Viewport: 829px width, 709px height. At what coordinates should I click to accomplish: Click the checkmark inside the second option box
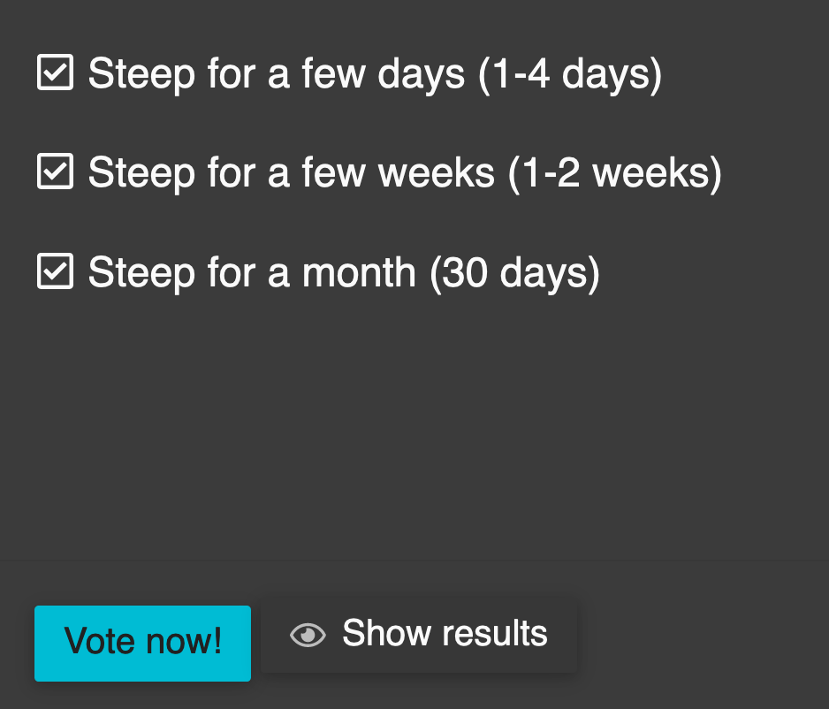point(55,172)
